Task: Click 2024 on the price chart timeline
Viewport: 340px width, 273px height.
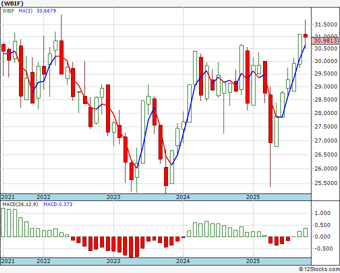Action: click(x=183, y=197)
